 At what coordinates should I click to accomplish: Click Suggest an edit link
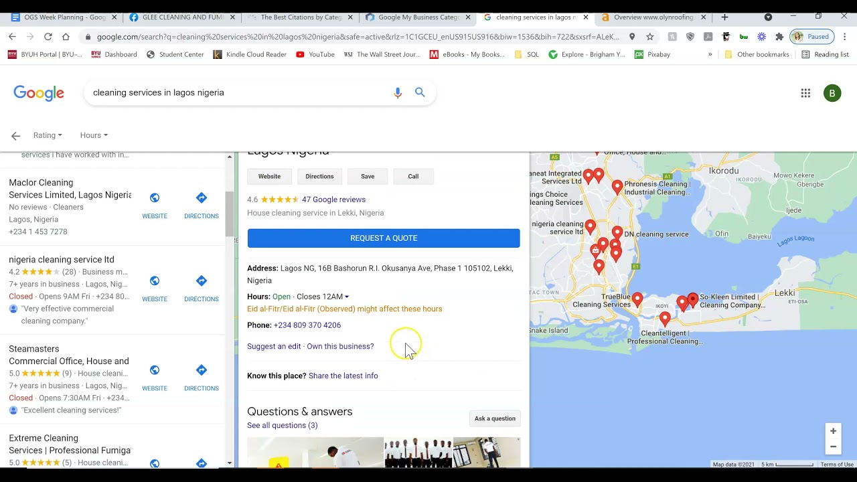274,346
